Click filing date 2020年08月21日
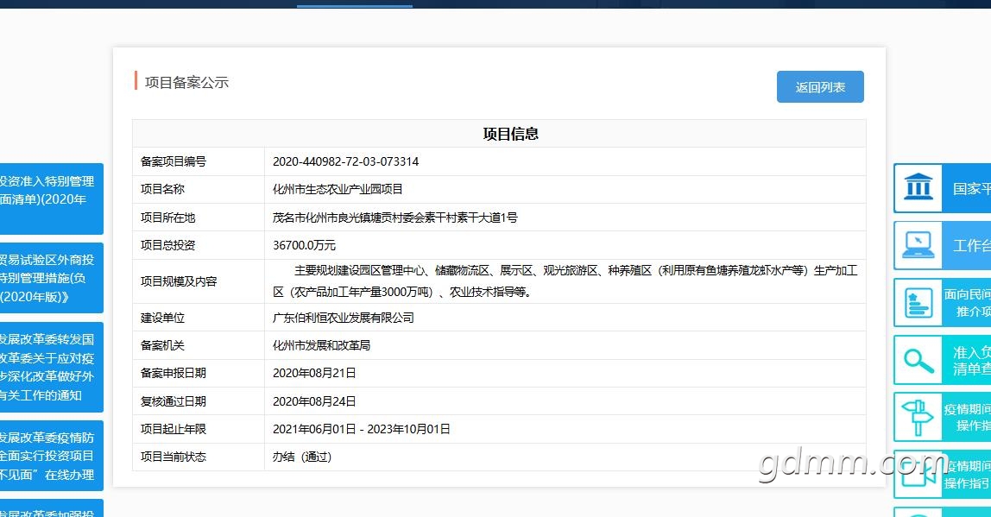991x517 pixels. click(x=314, y=373)
